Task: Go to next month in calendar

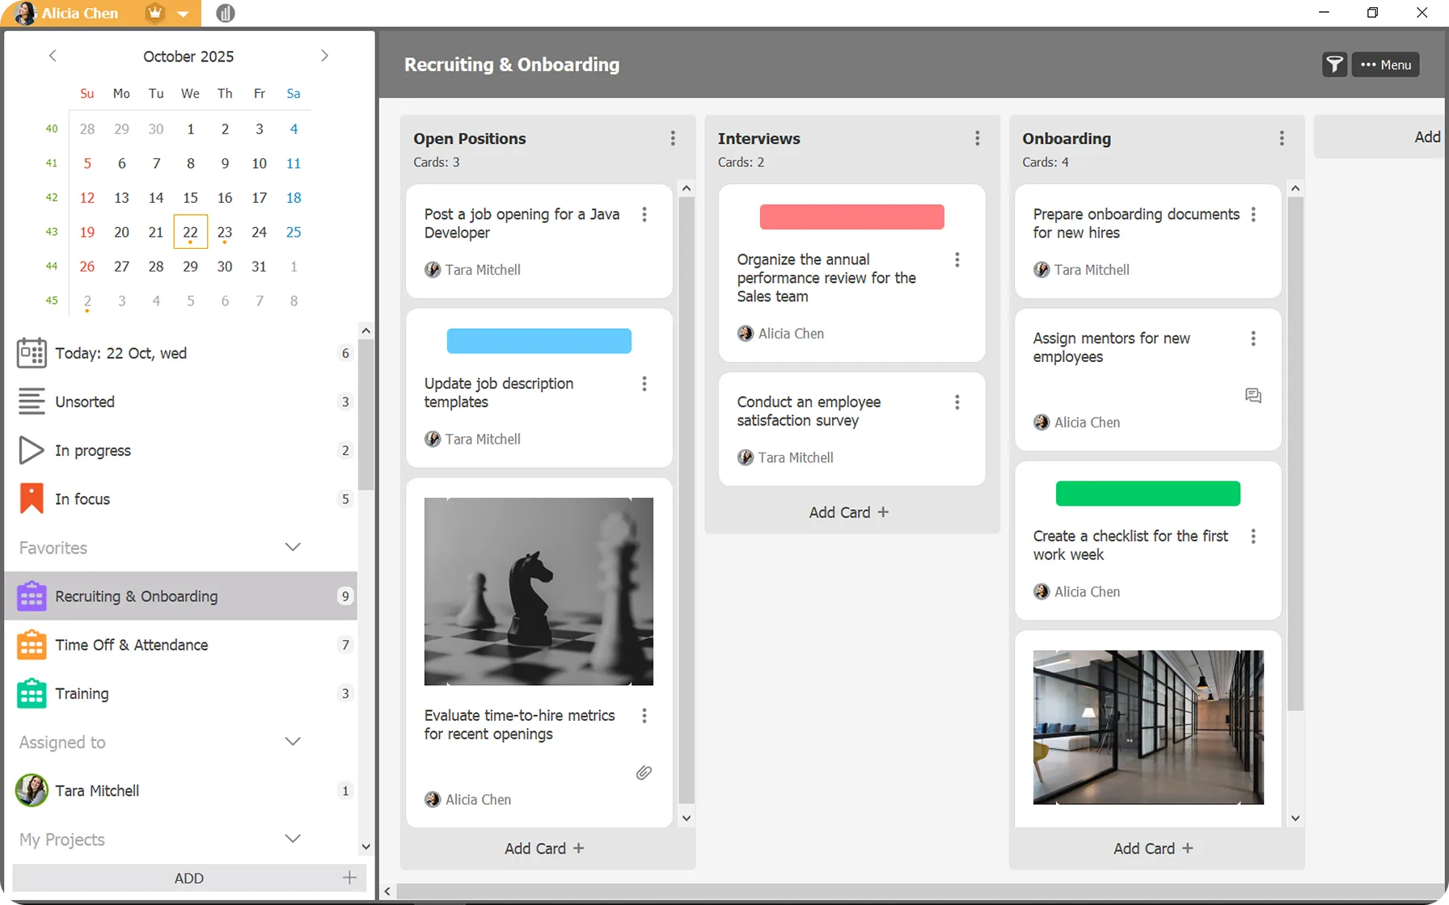Action: [x=324, y=56]
